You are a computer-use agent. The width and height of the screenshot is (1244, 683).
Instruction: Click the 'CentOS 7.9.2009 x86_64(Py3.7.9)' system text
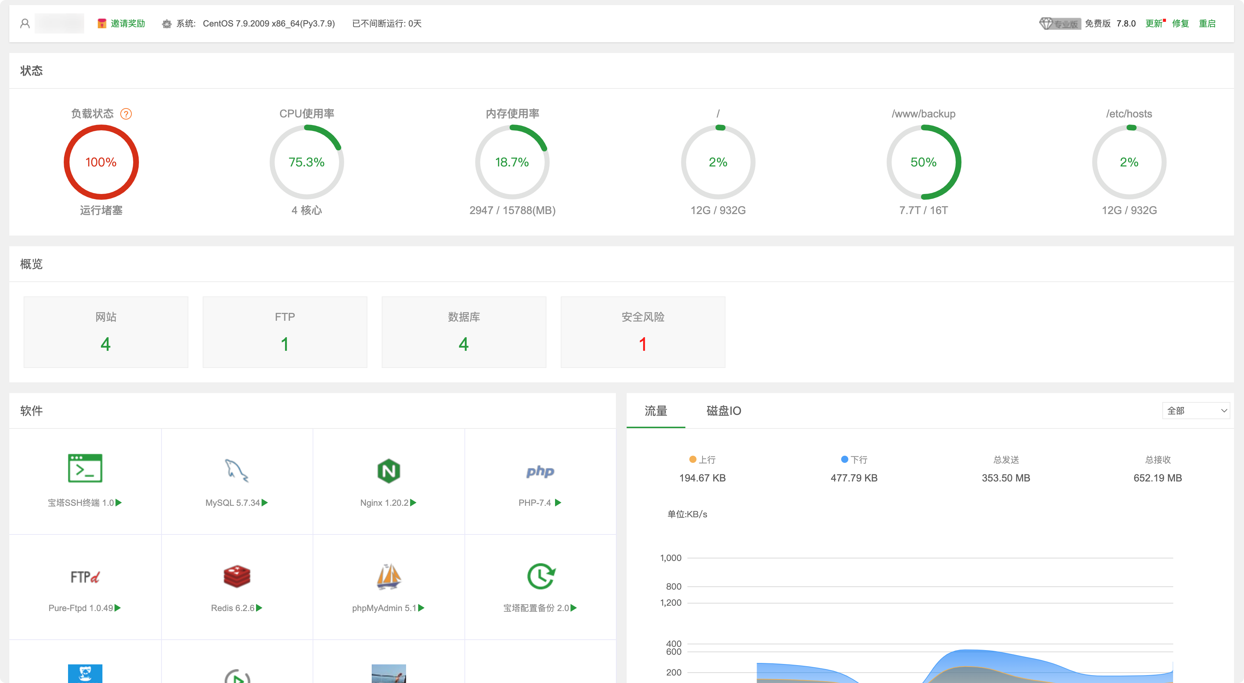[x=269, y=24]
